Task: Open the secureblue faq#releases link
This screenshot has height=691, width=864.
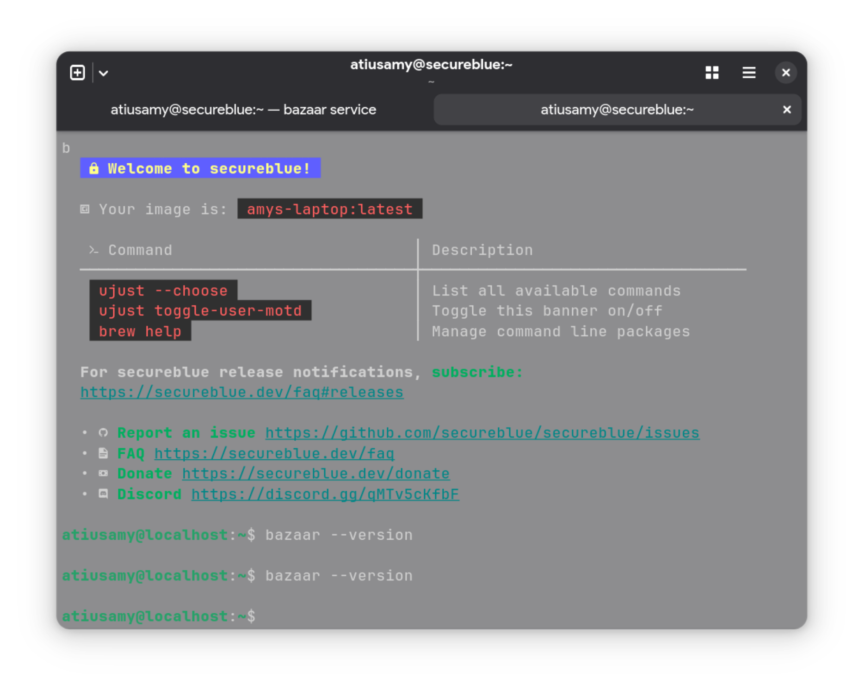Action: [x=242, y=392]
